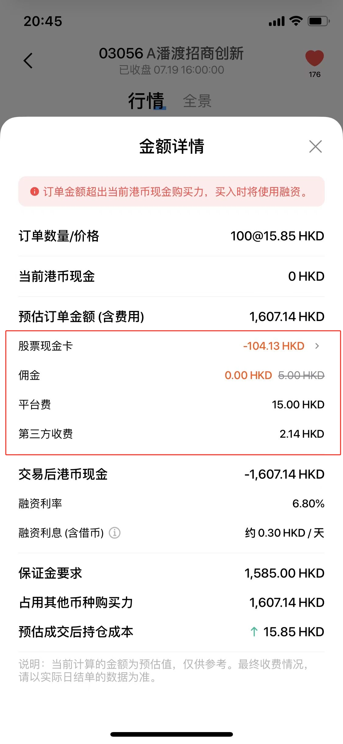Open the -104.13 HKD cash card amount
The width and height of the screenshot is (343, 744).
point(273,346)
